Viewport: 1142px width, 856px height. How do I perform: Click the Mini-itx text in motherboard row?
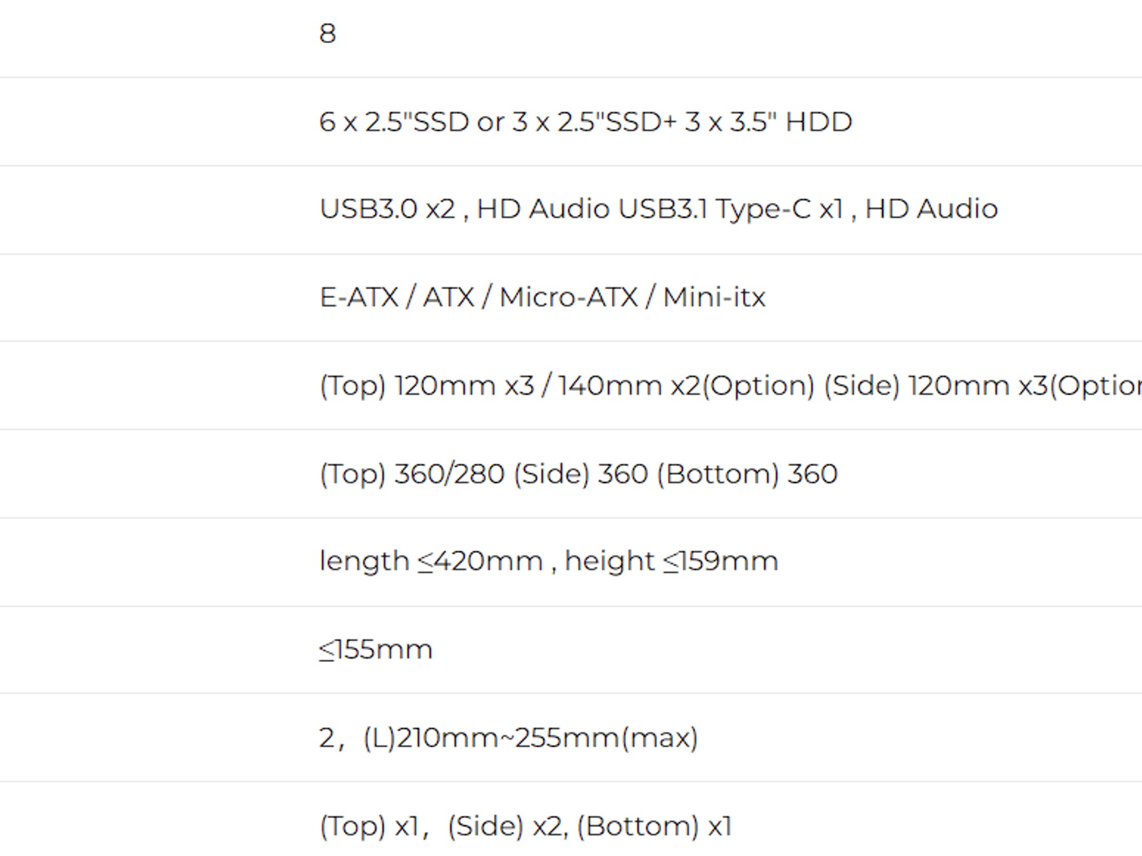(714, 297)
